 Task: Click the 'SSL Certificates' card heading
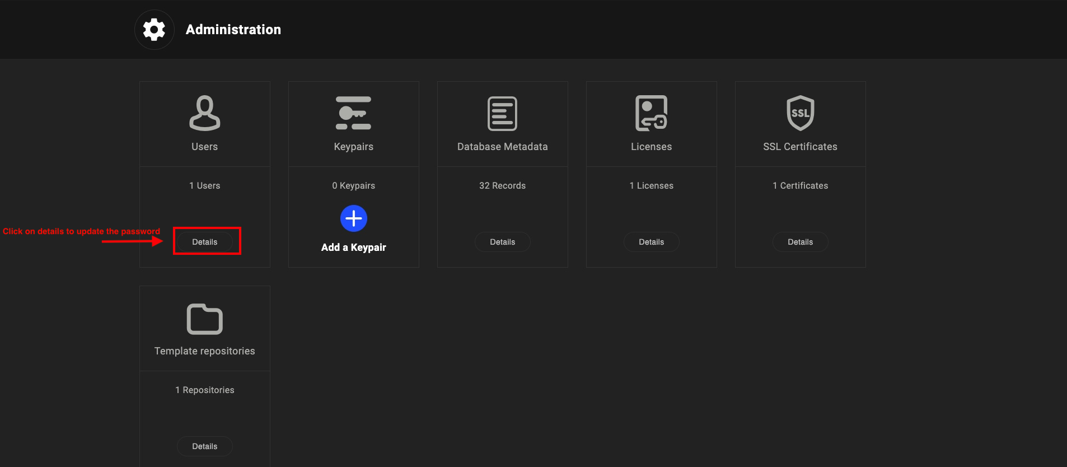point(801,147)
